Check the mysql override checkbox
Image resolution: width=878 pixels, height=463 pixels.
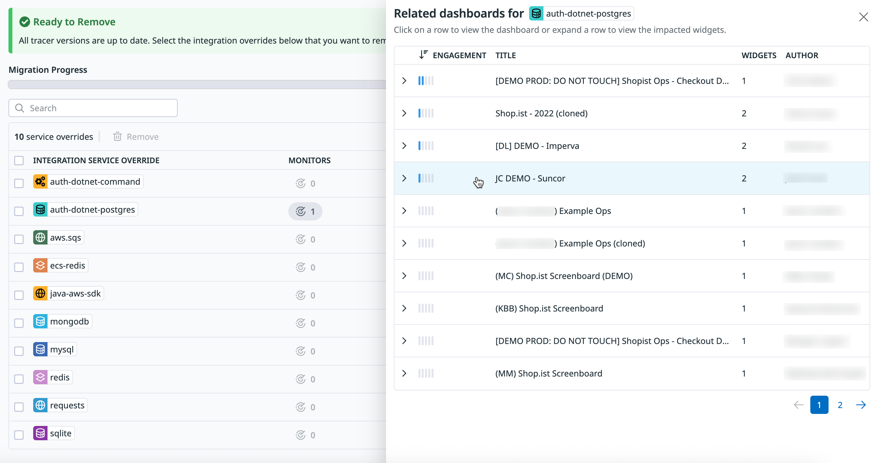19,351
